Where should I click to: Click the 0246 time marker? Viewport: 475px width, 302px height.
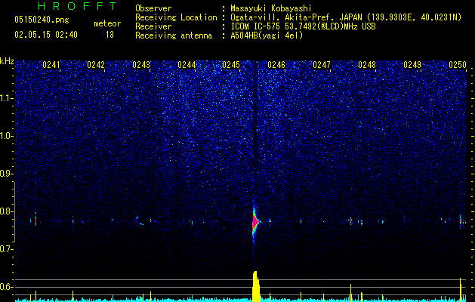coord(276,65)
